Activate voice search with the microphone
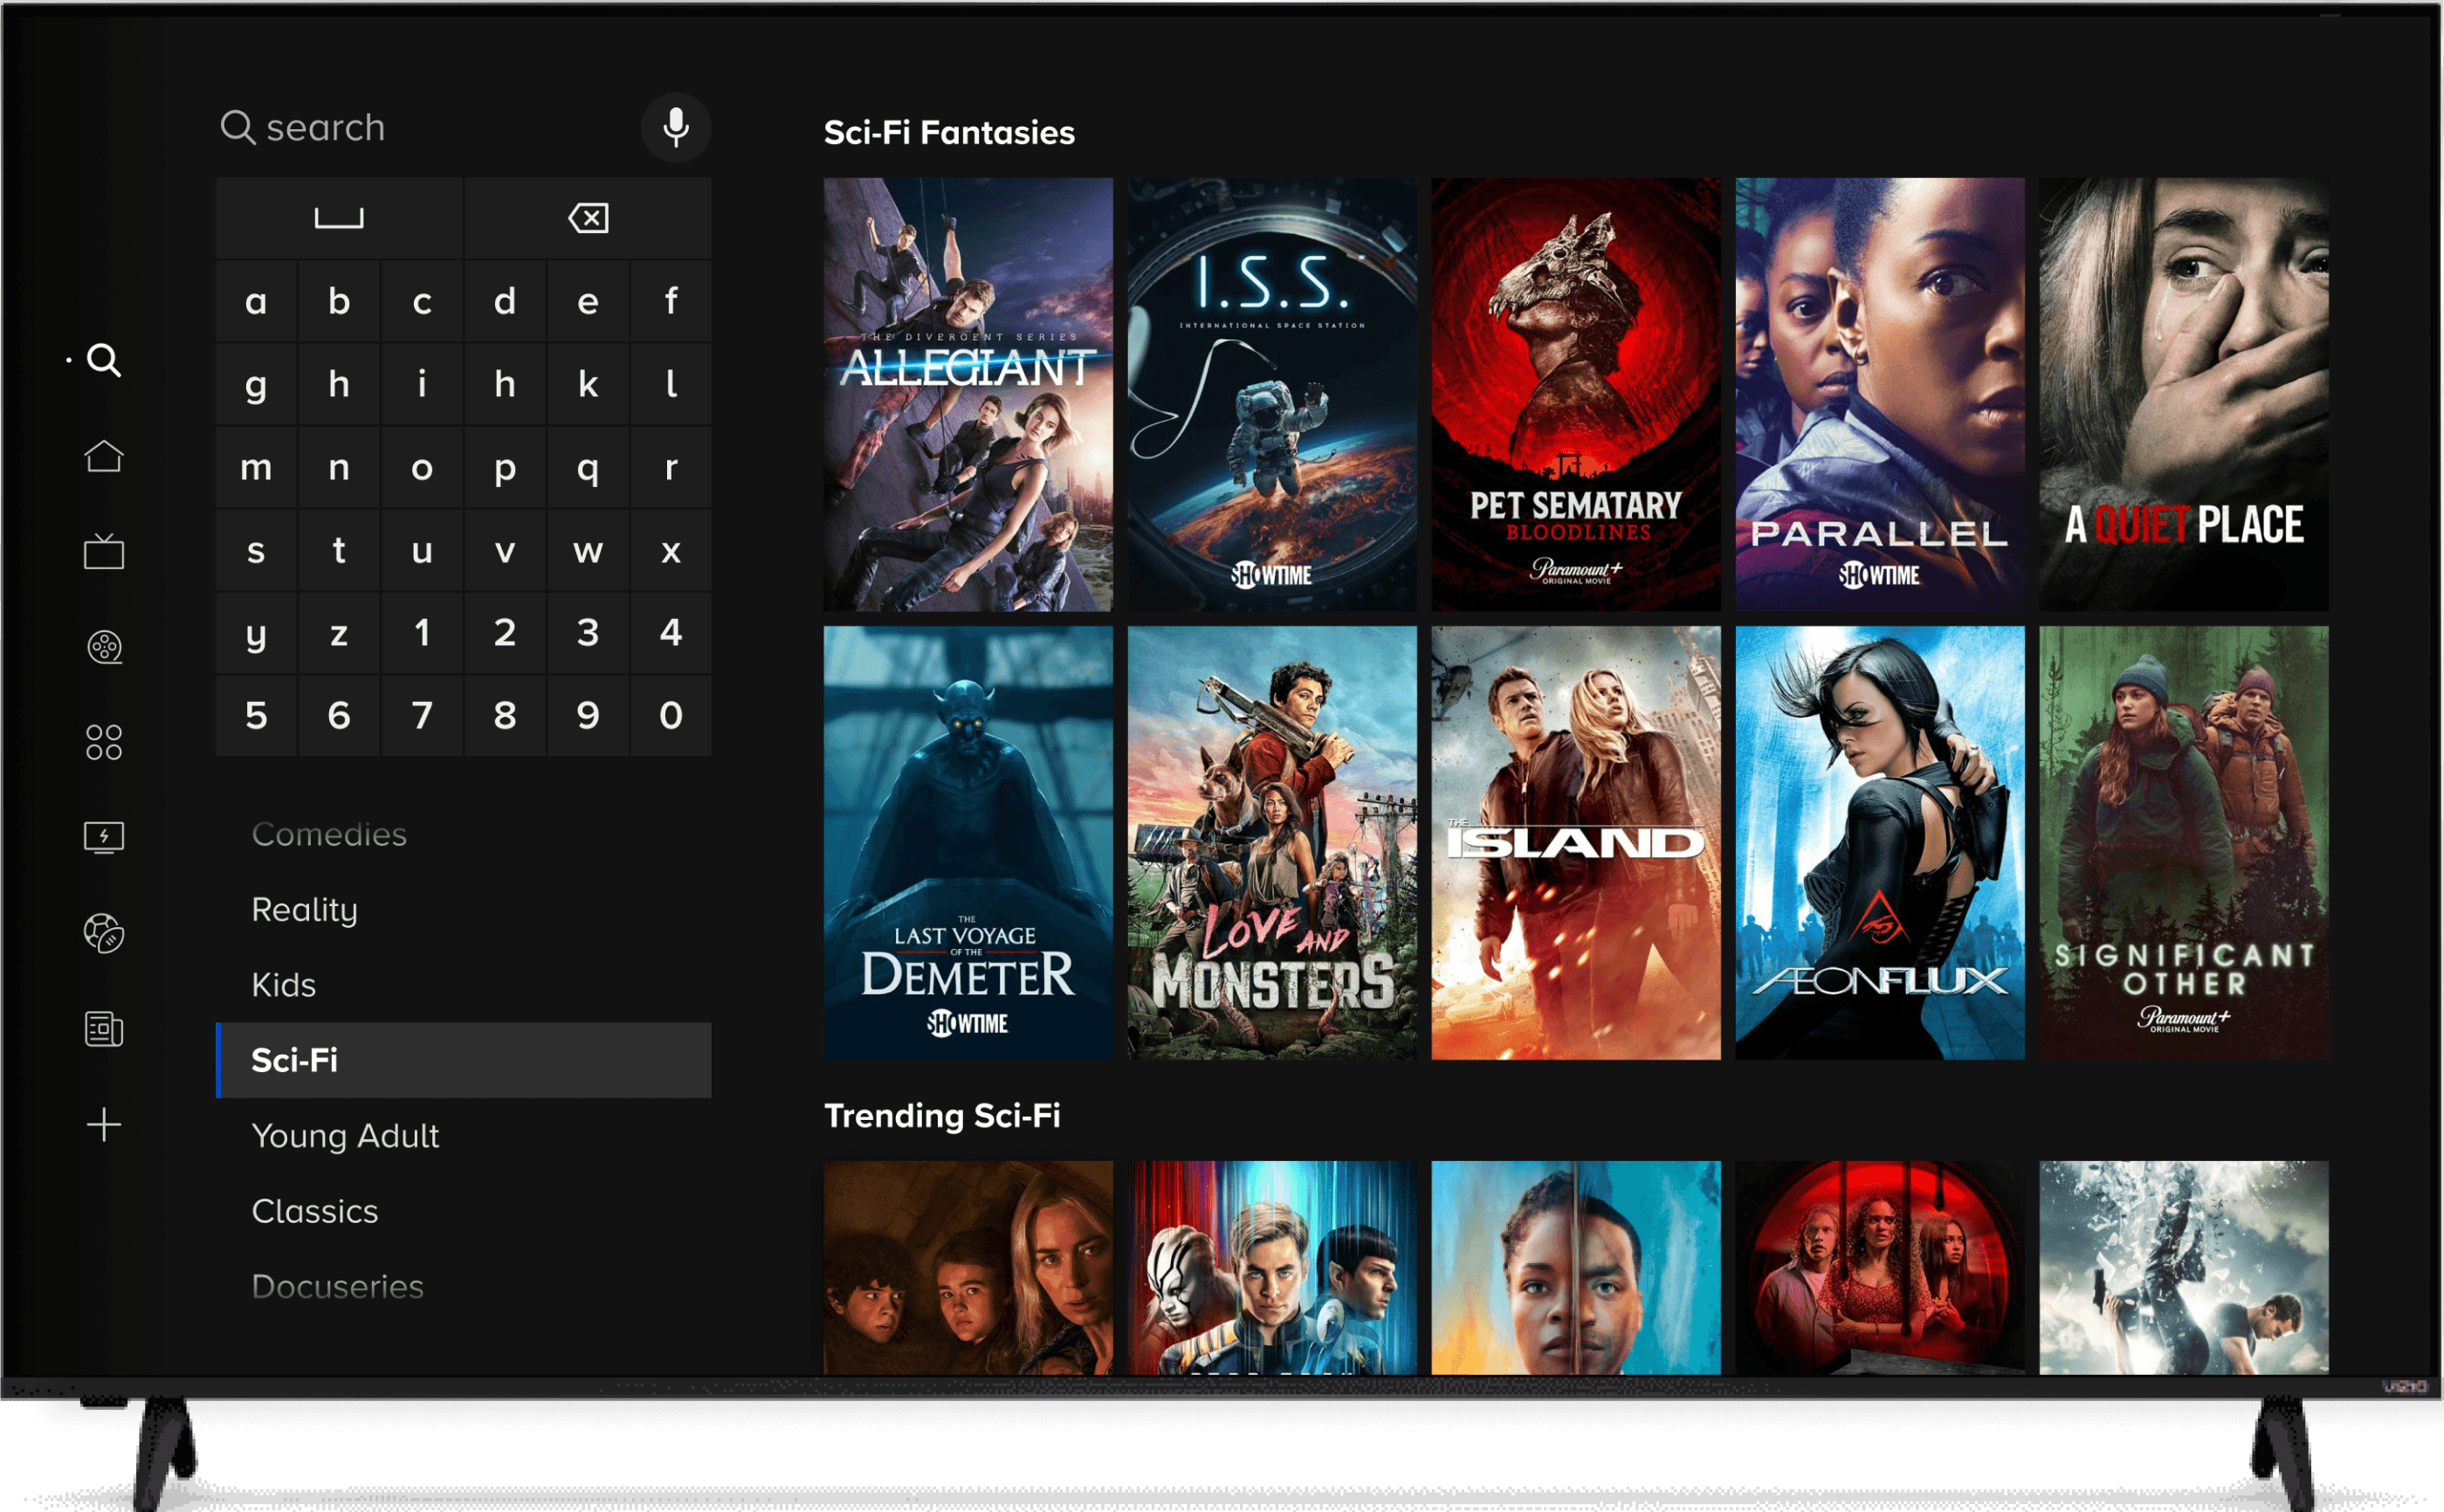Viewport: 2444px width, 1512px height. click(x=676, y=128)
